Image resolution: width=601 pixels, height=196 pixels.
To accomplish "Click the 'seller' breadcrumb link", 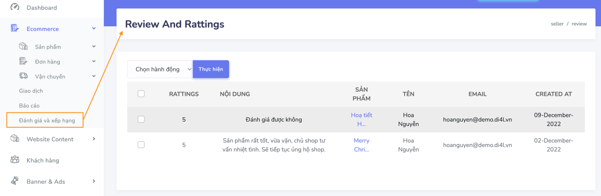I will coord(557,24).
